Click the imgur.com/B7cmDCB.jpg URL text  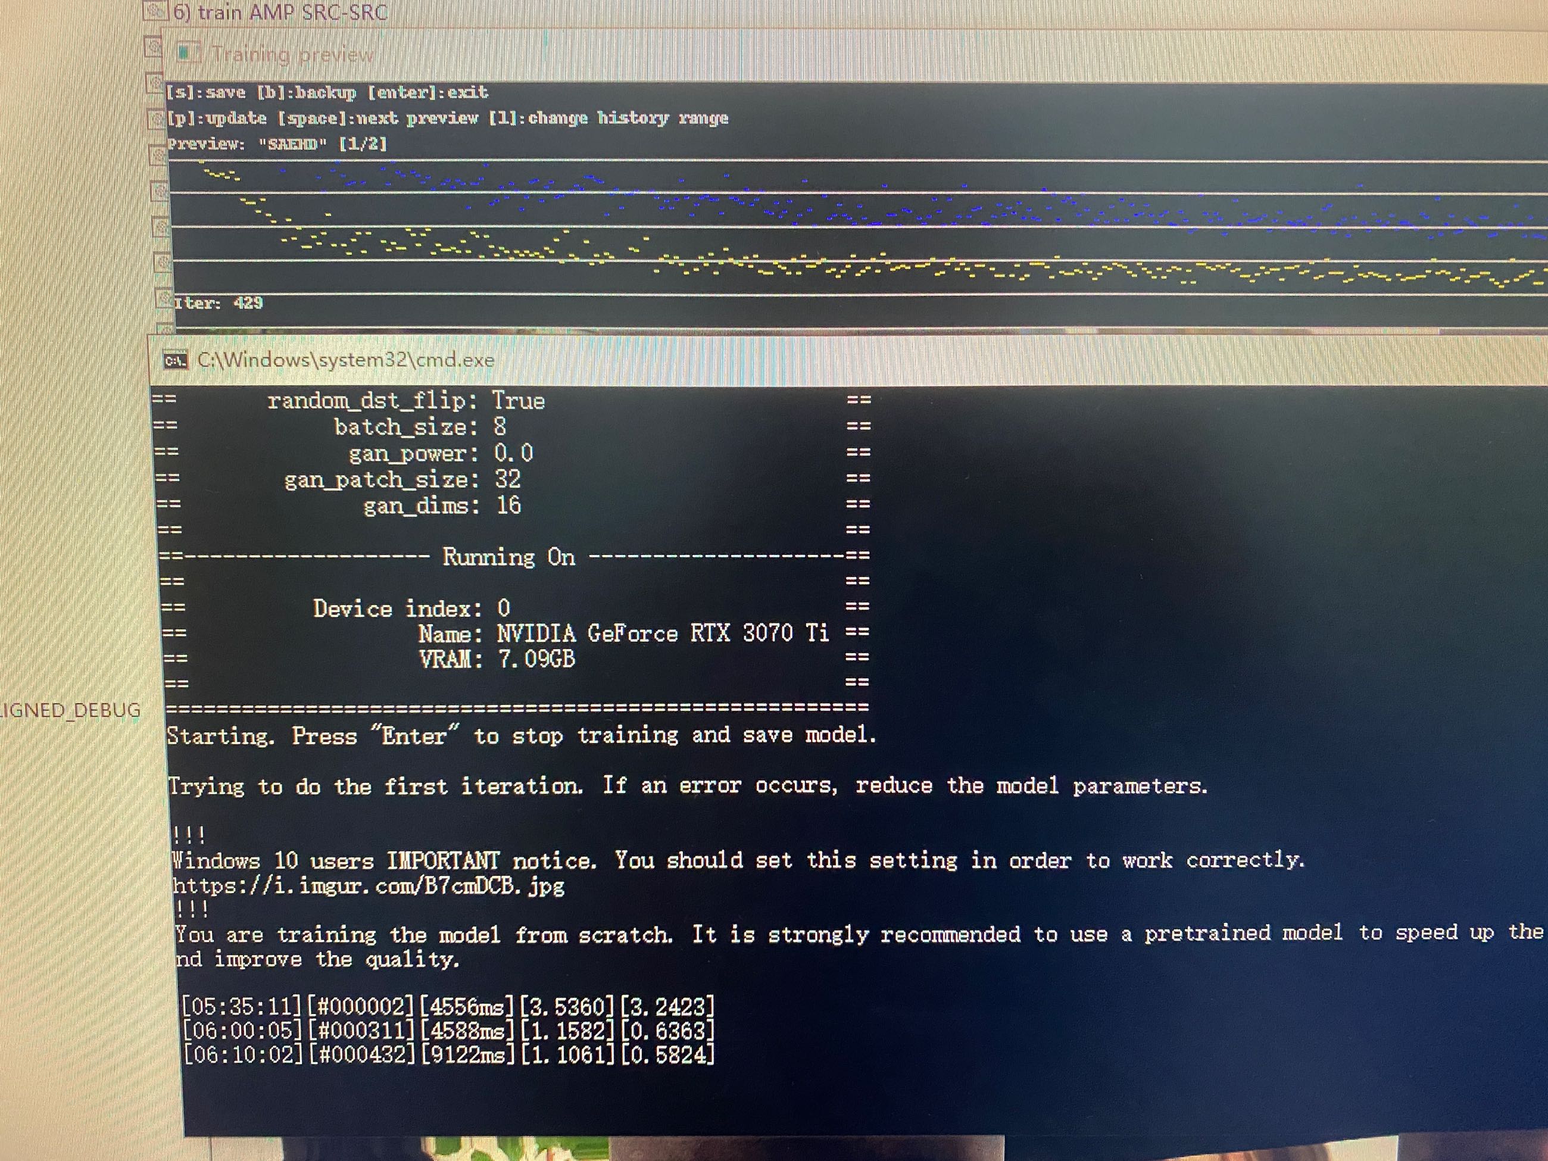point(368,886)
